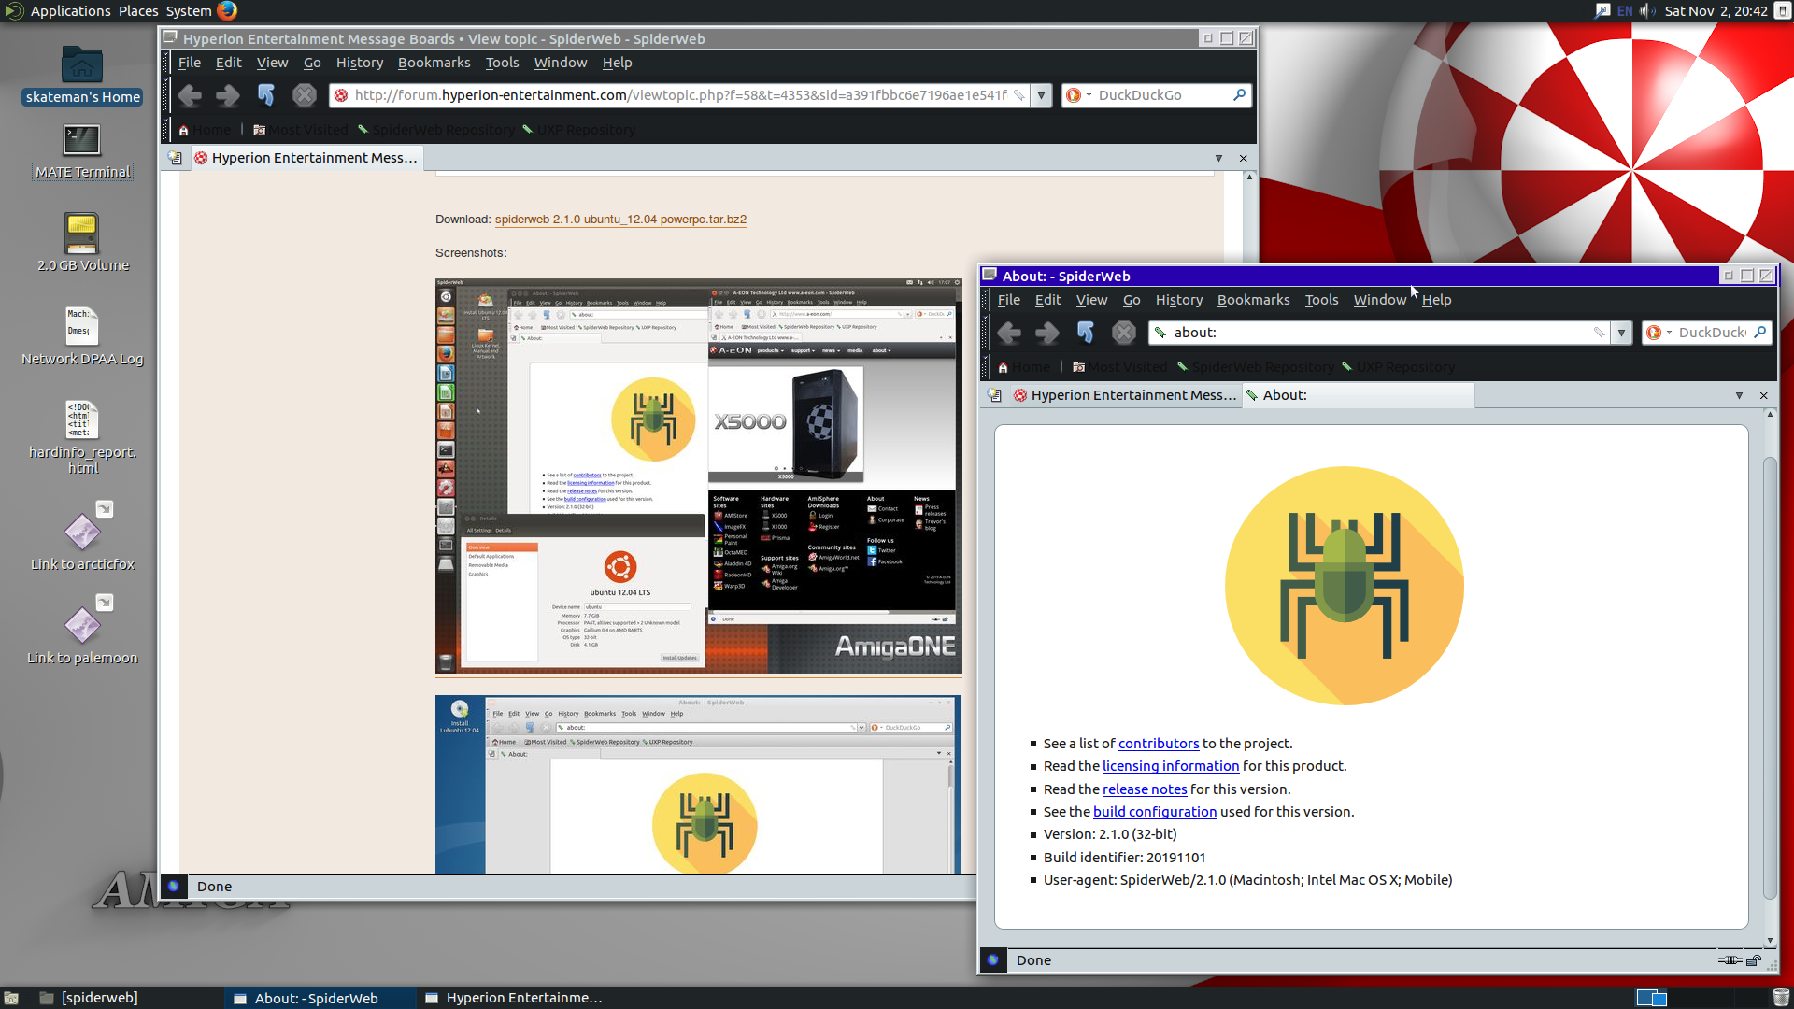The width and height of the screenshot is (1794, 1009).
Task: Click the about: address field
Action: pyautogui.click(x=1378, y=333)
